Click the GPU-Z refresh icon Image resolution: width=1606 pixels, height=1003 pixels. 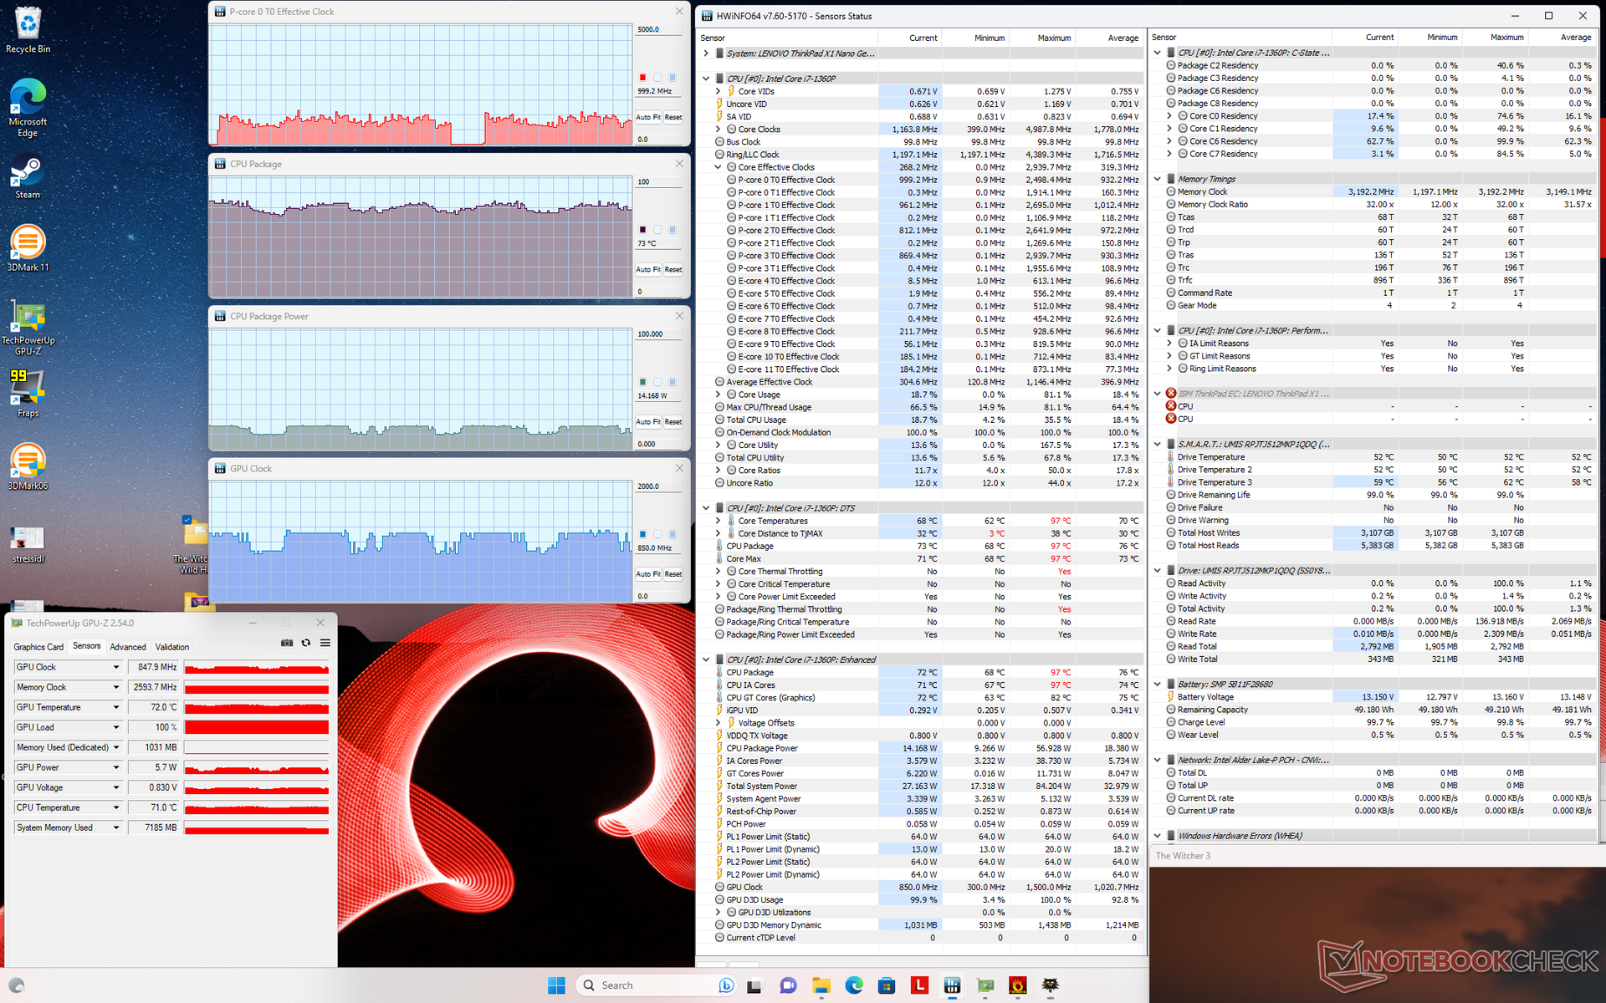point(306,643)
